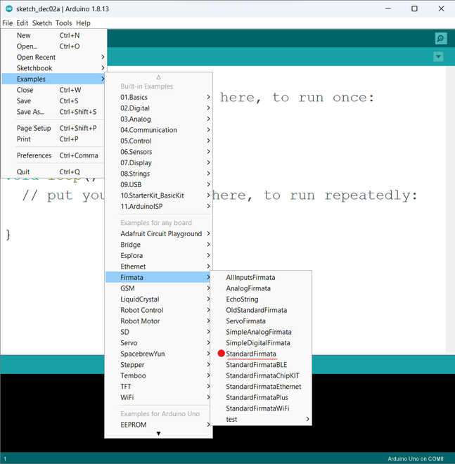Open the Sketch menu
455x464 pixels.
click(42, 23)
